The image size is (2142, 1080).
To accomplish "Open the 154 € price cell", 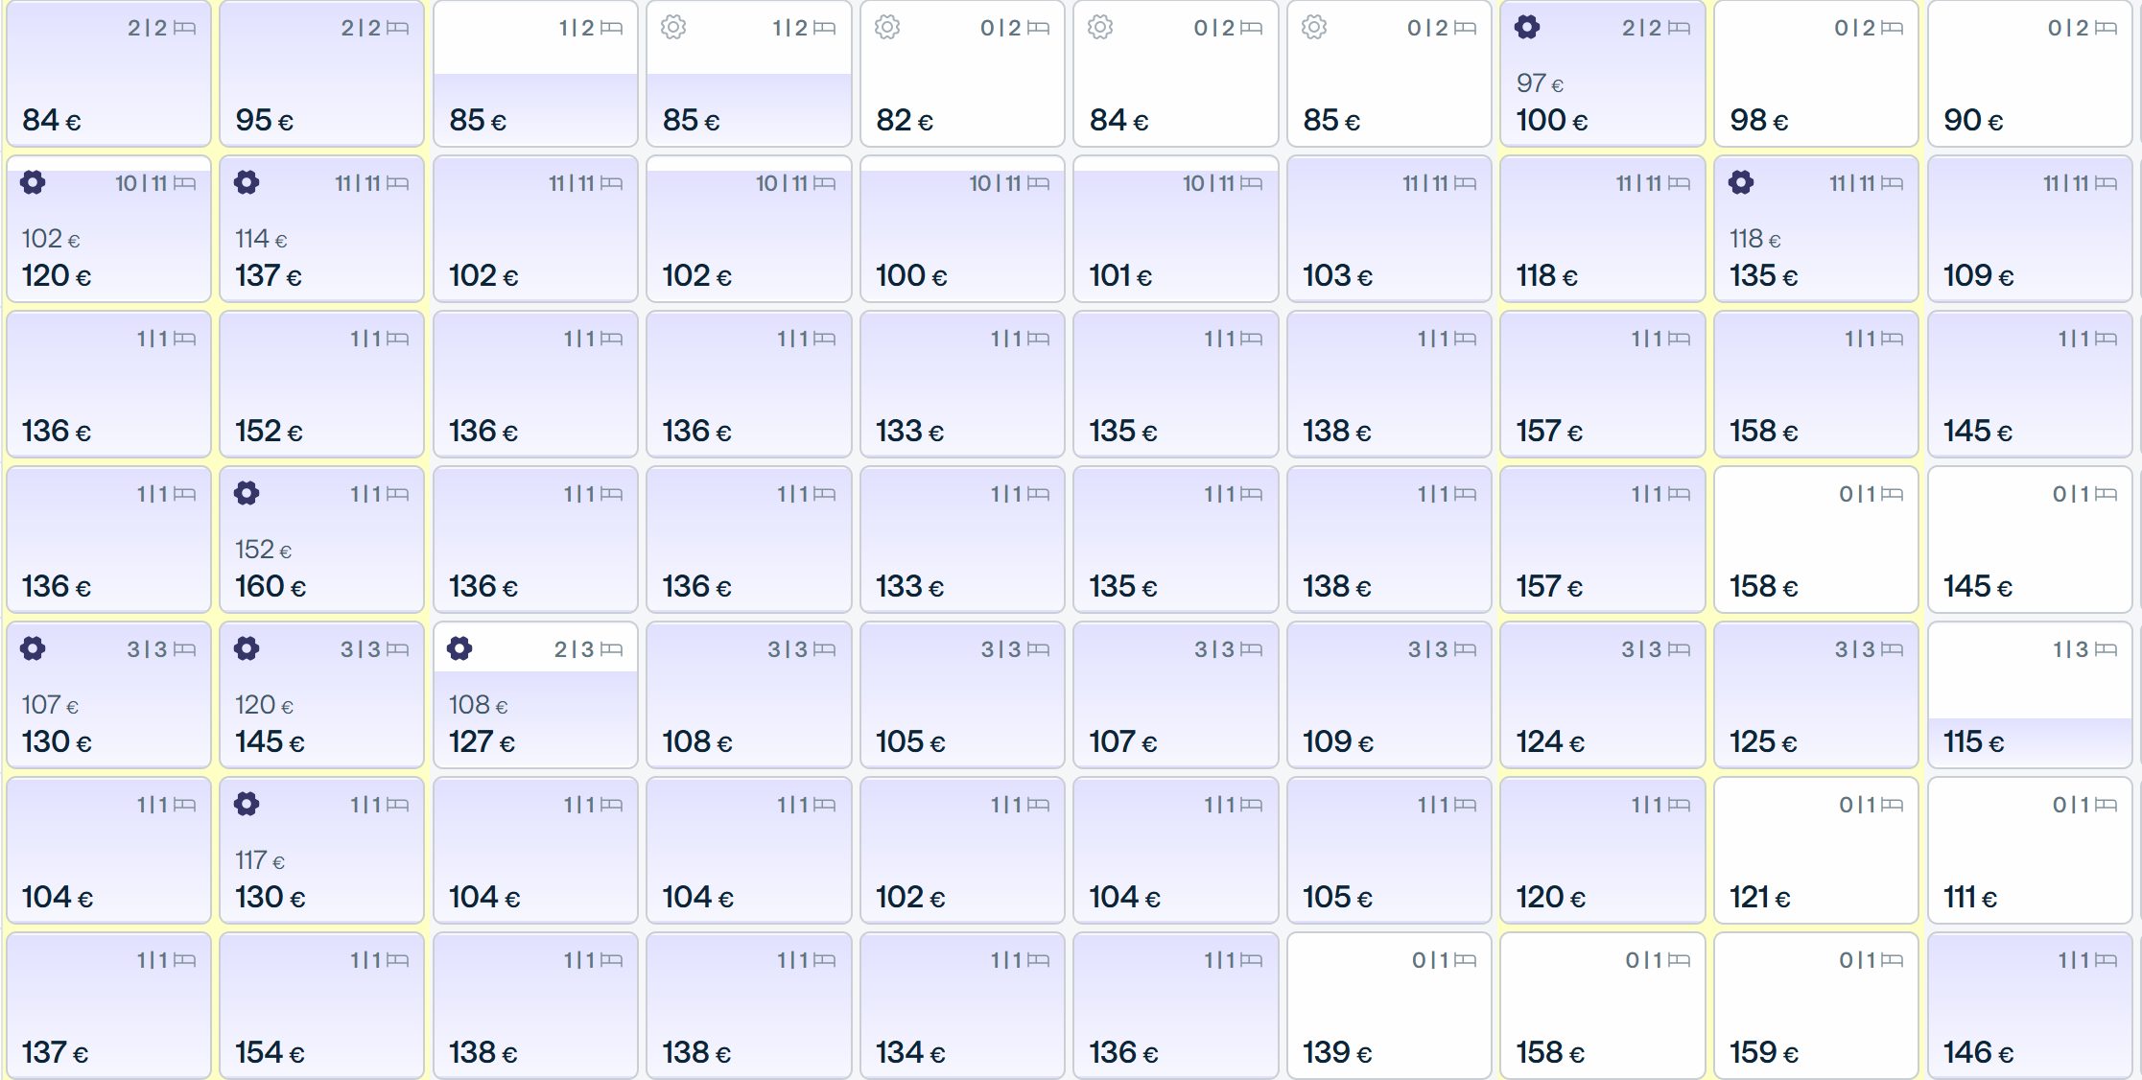I will click(322, 1006).
